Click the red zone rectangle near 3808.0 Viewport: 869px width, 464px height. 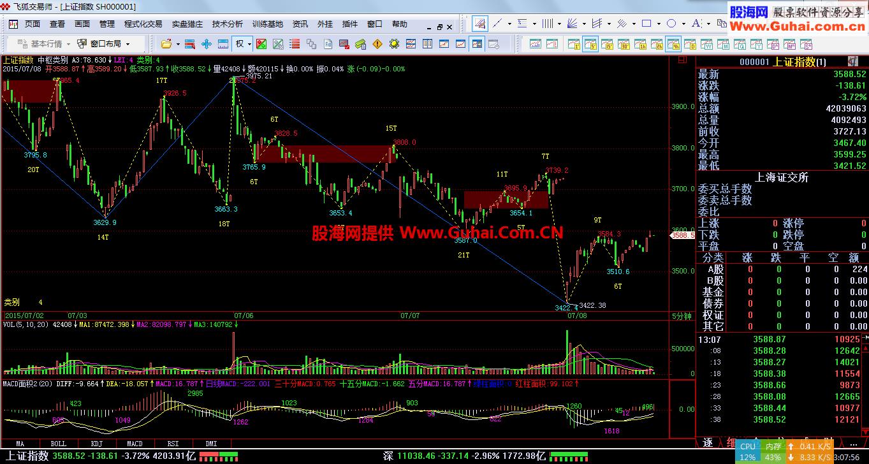[x=326, y=154]
